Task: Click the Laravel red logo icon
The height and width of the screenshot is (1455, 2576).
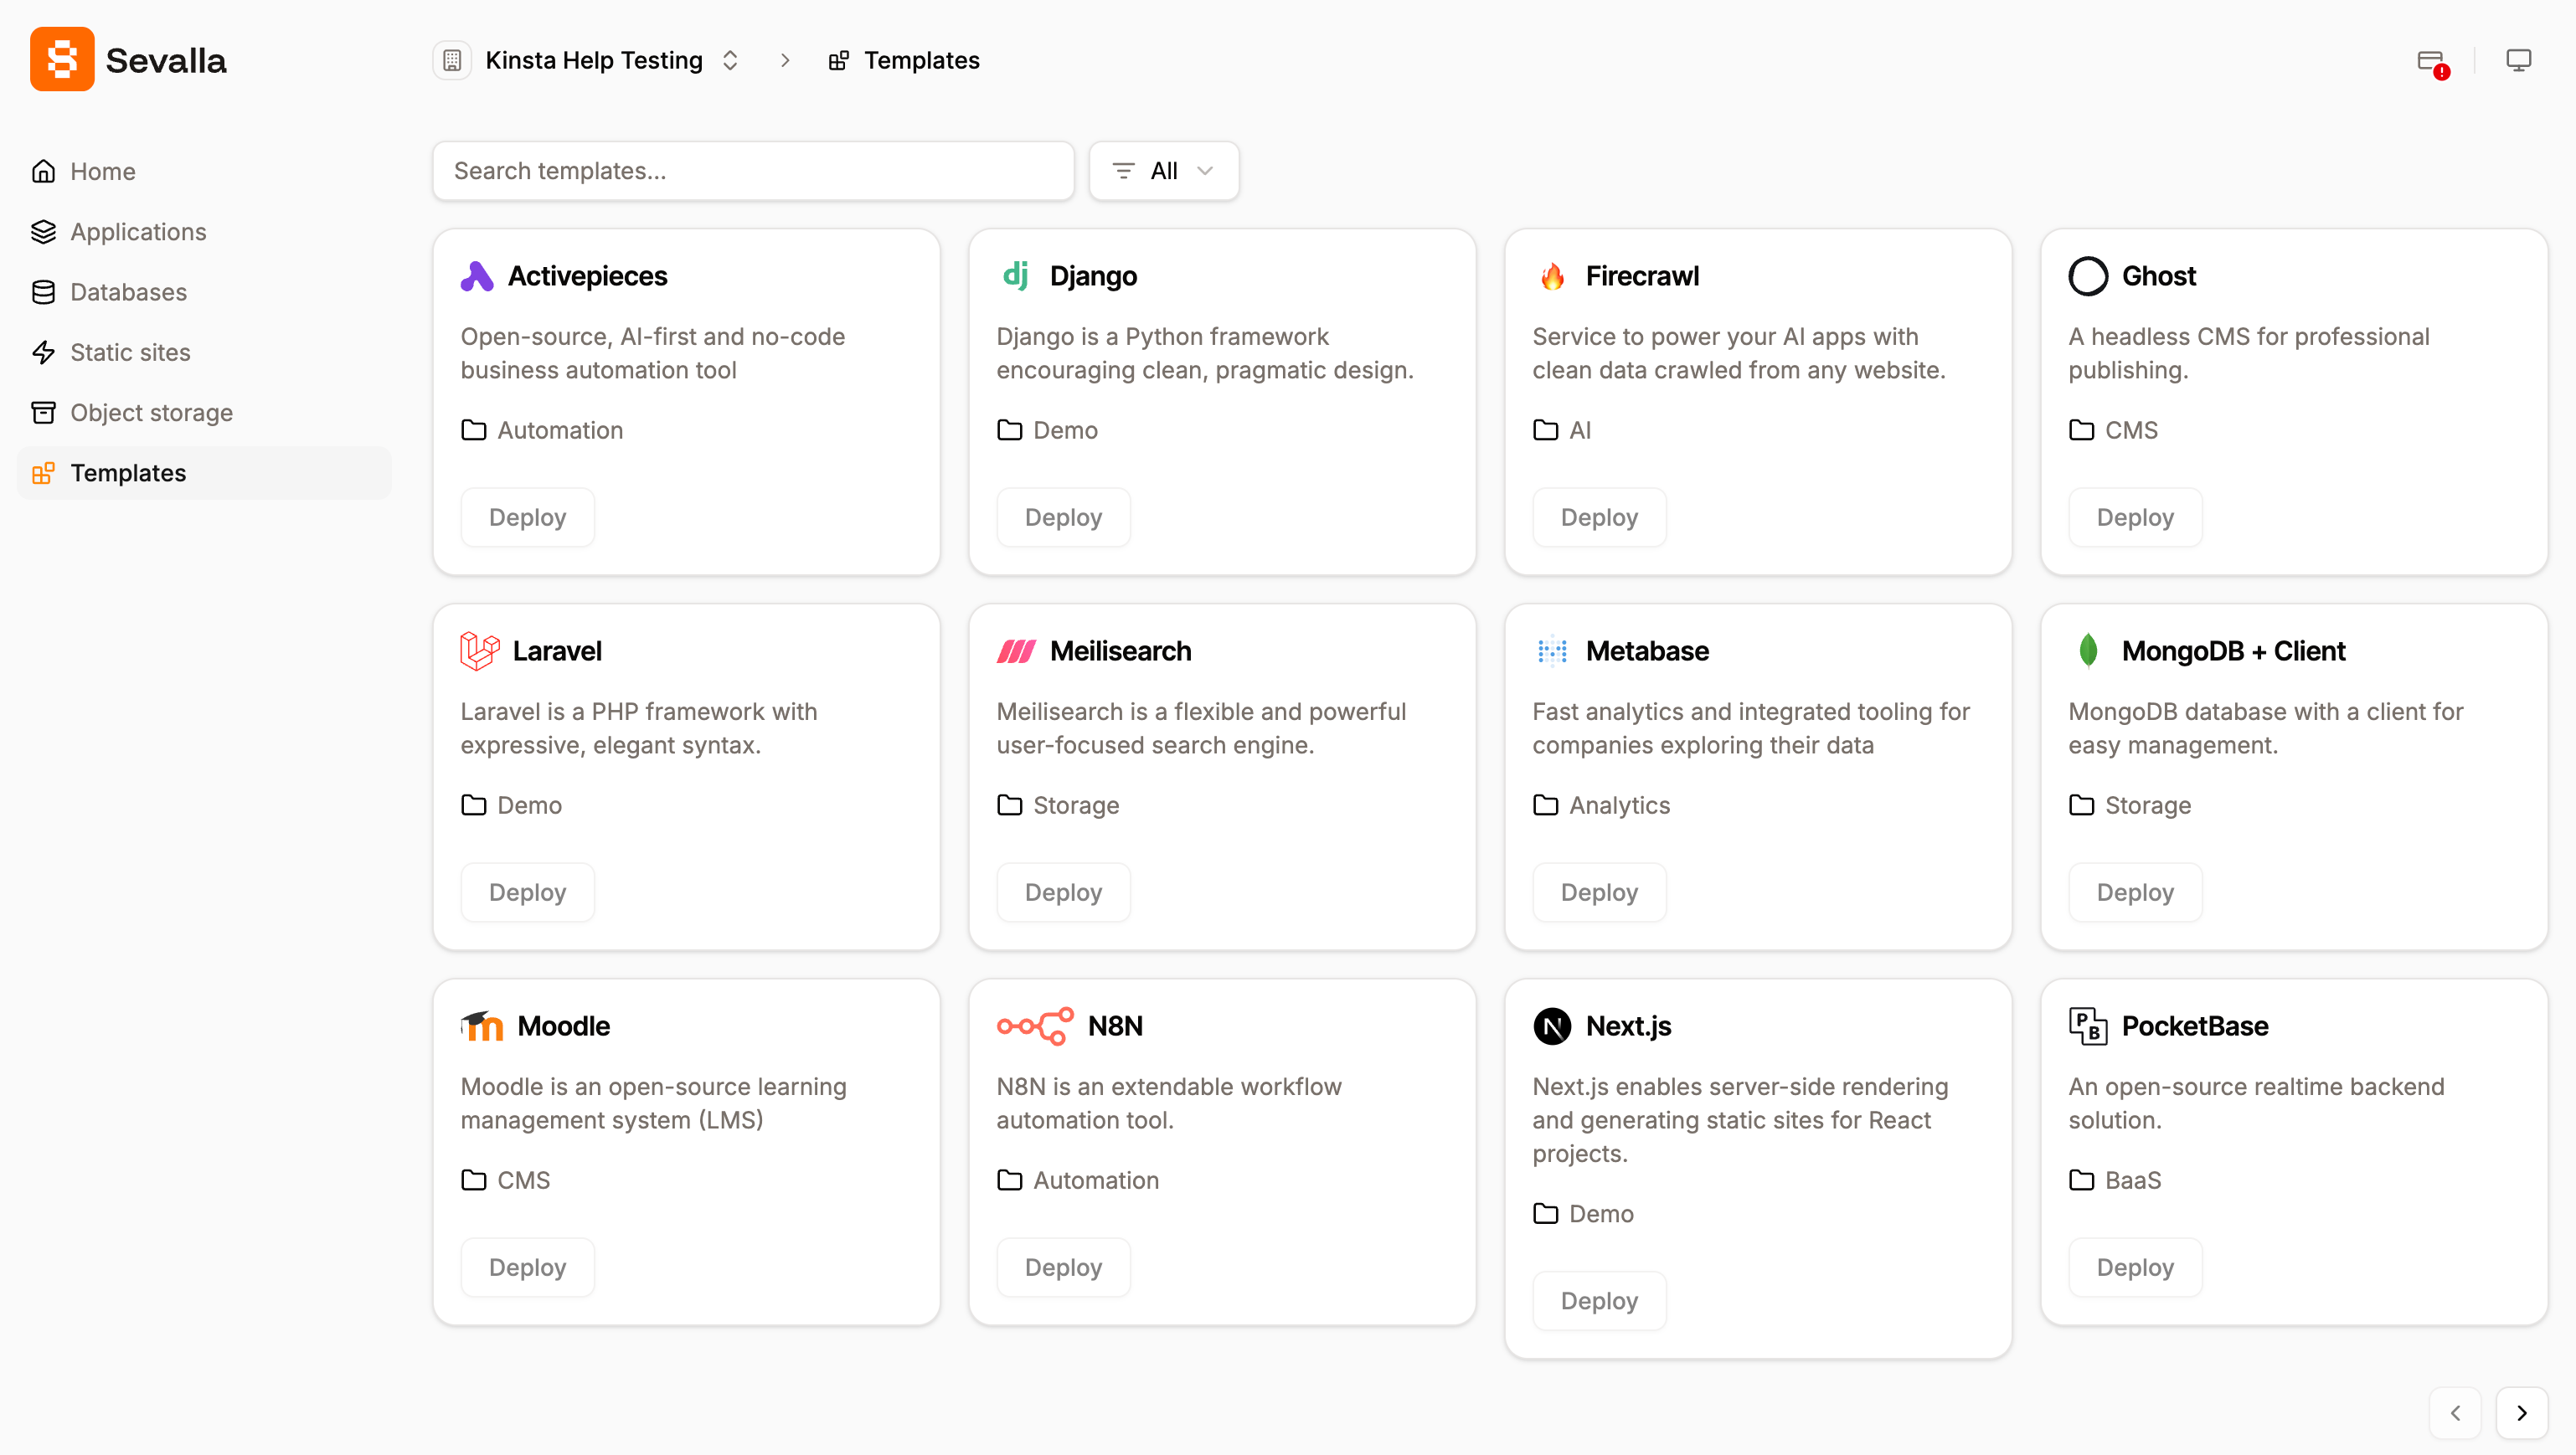Action: click(x=479, y=651)
